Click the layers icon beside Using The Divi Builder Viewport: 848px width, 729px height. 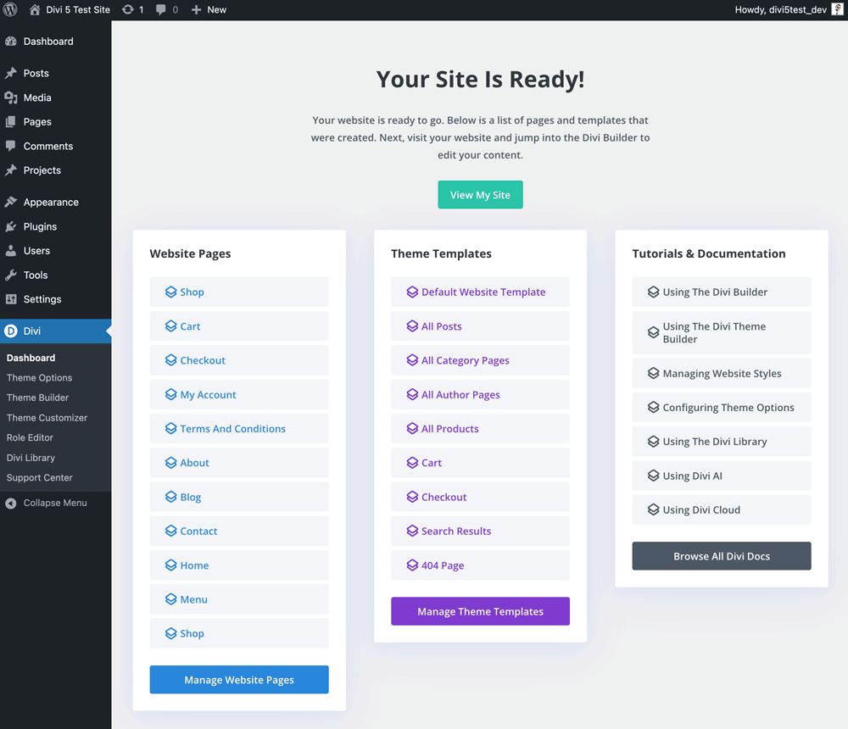pos(653,292)
